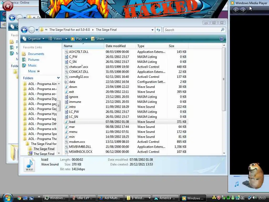Screen dimensions: 269x202
Task: Open Documents favorite link
Action: click(x=36, y=54)
